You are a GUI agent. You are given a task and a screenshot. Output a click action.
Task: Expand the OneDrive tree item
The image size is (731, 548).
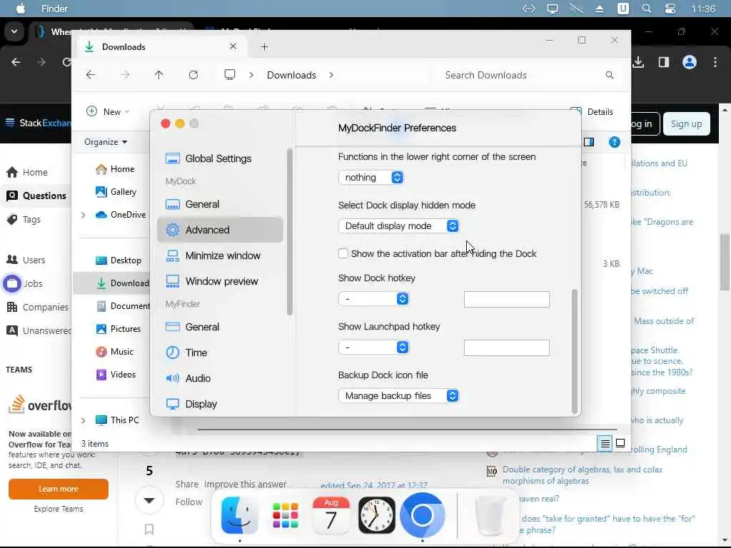tap(83, 215)
